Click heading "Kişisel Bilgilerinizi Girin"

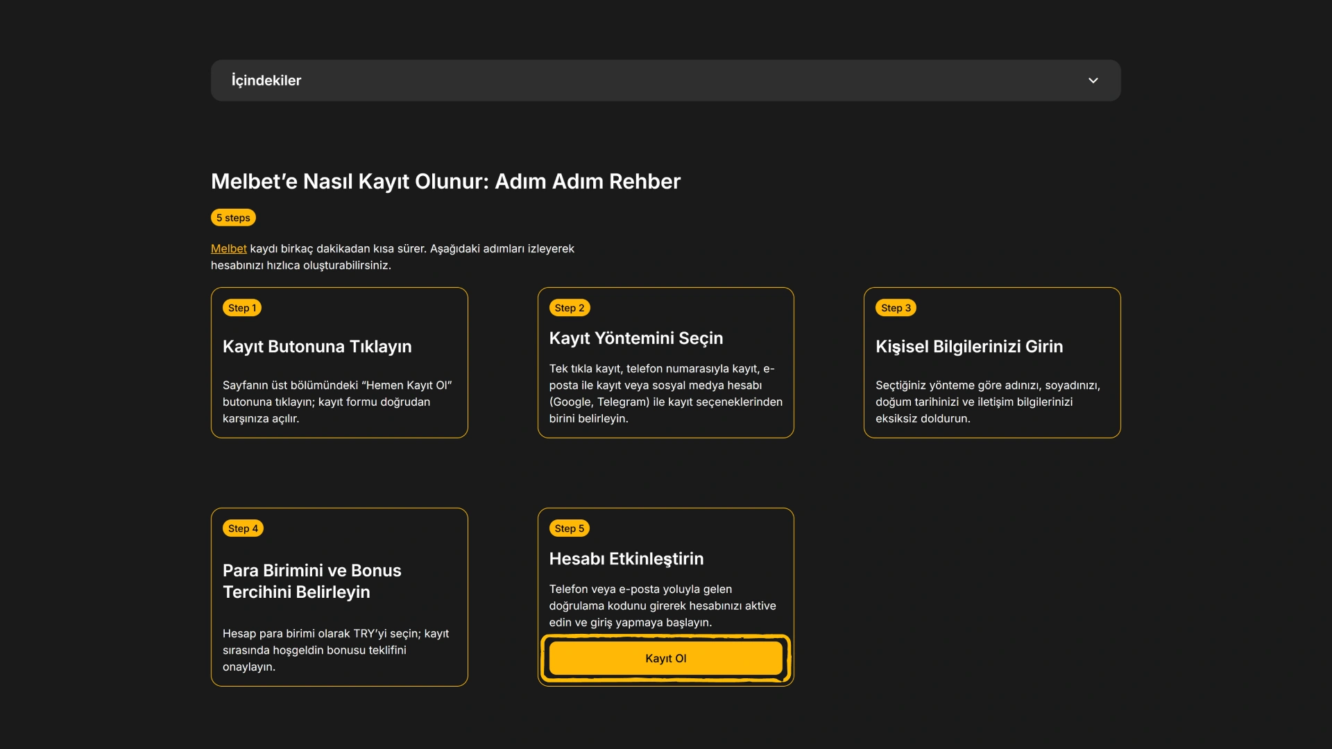pyautogui.click(x=969, y=346)
